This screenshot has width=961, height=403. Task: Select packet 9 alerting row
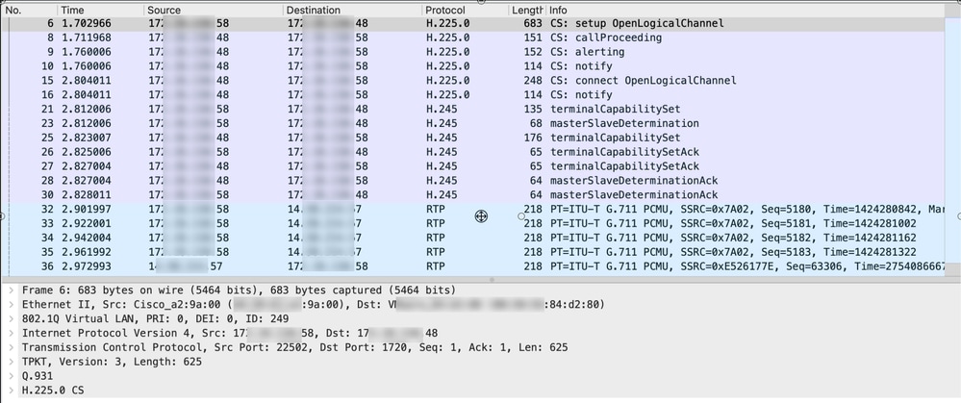pos(472,52)
